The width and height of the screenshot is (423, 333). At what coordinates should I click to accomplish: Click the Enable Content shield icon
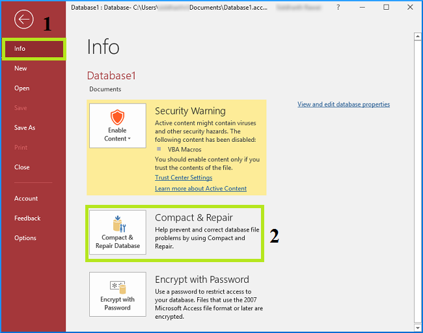click(117, 117)
